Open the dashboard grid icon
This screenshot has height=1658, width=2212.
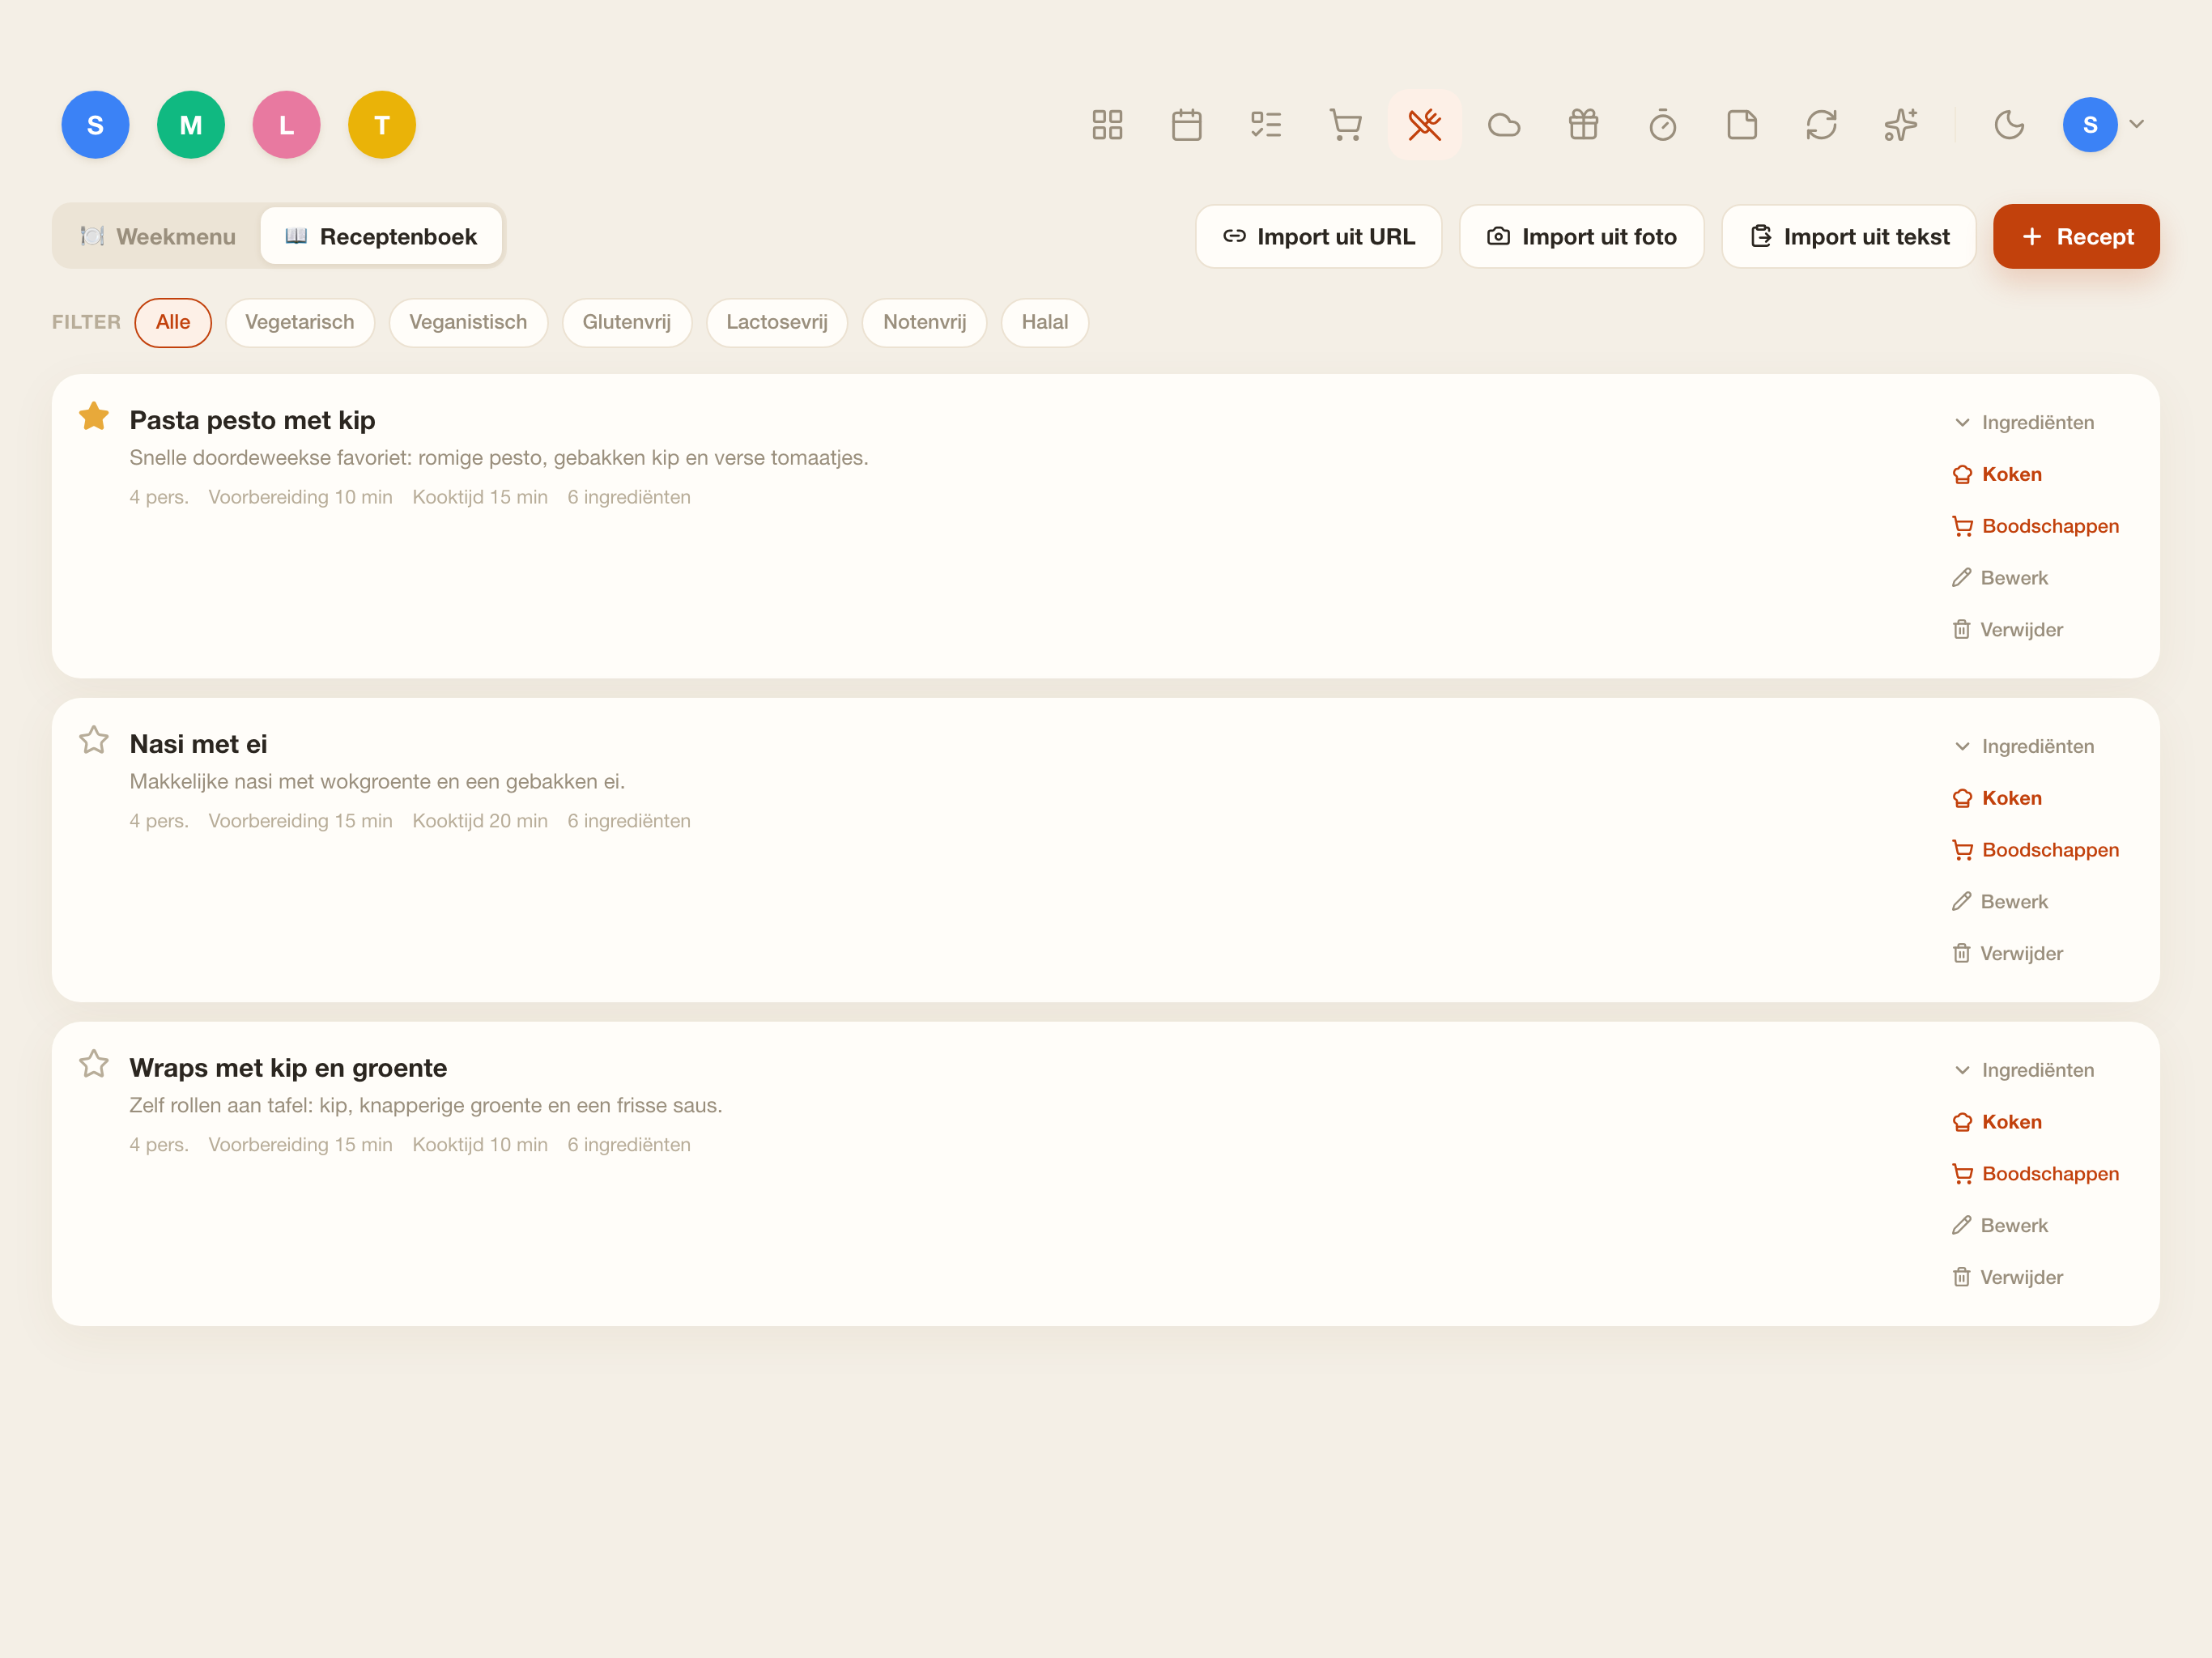click(1107, 125)
